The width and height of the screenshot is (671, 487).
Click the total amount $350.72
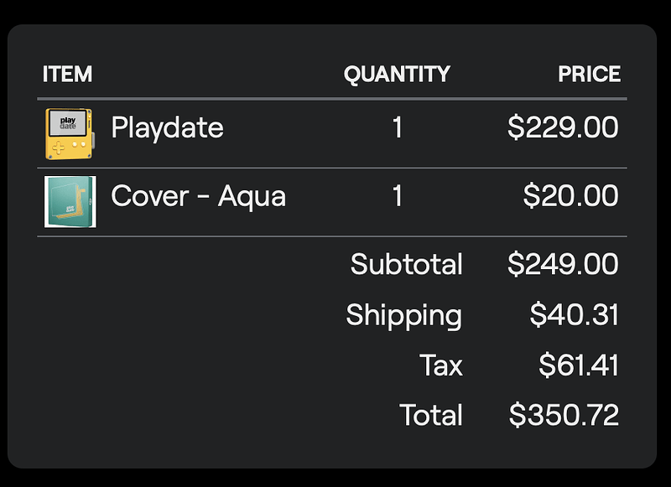click(x=564, y=416)
